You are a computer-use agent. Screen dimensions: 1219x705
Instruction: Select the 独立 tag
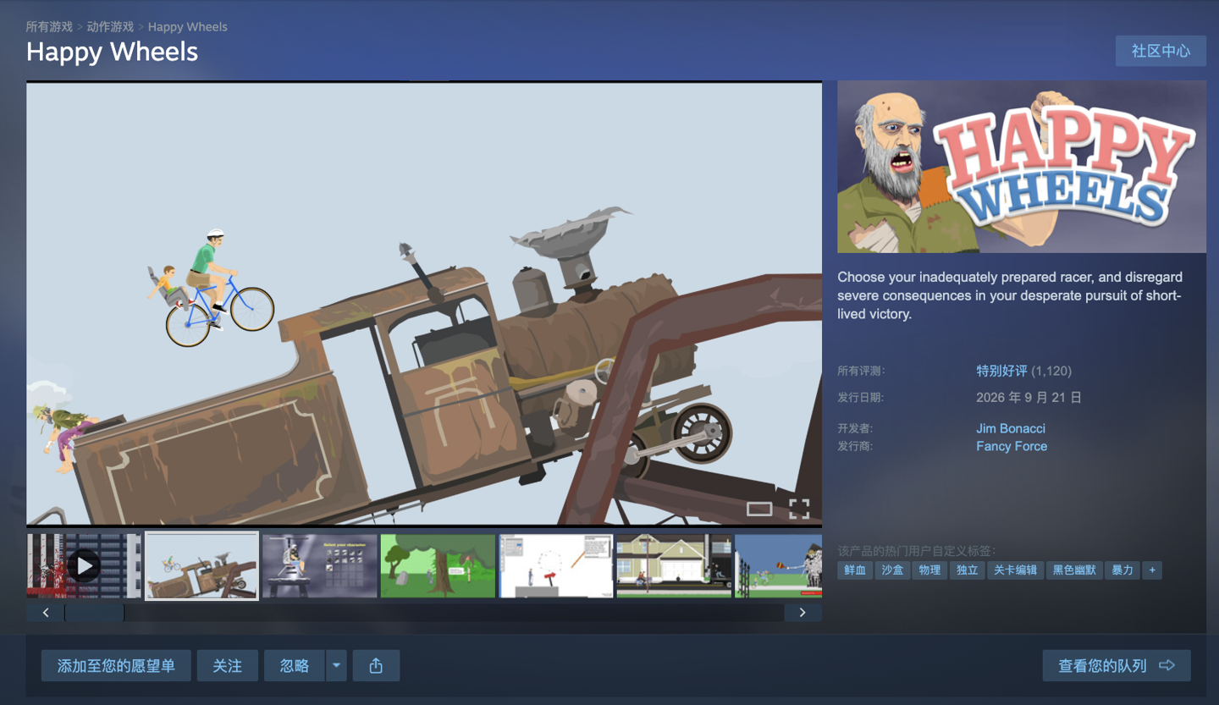pyautogui.click(x=967, y=570)
